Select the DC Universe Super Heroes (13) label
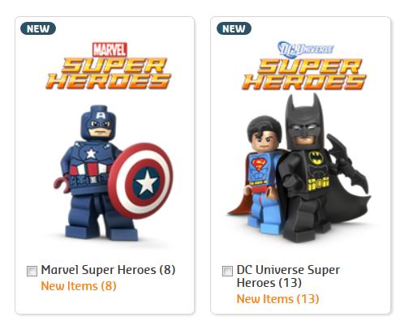 point(288,276)
